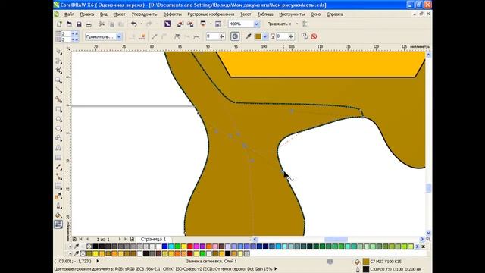Open the Текст menu

[x=246, y=14]
